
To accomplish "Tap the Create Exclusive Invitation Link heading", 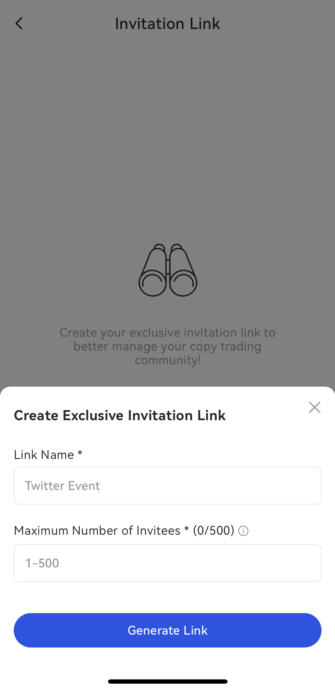I will 120,415.
